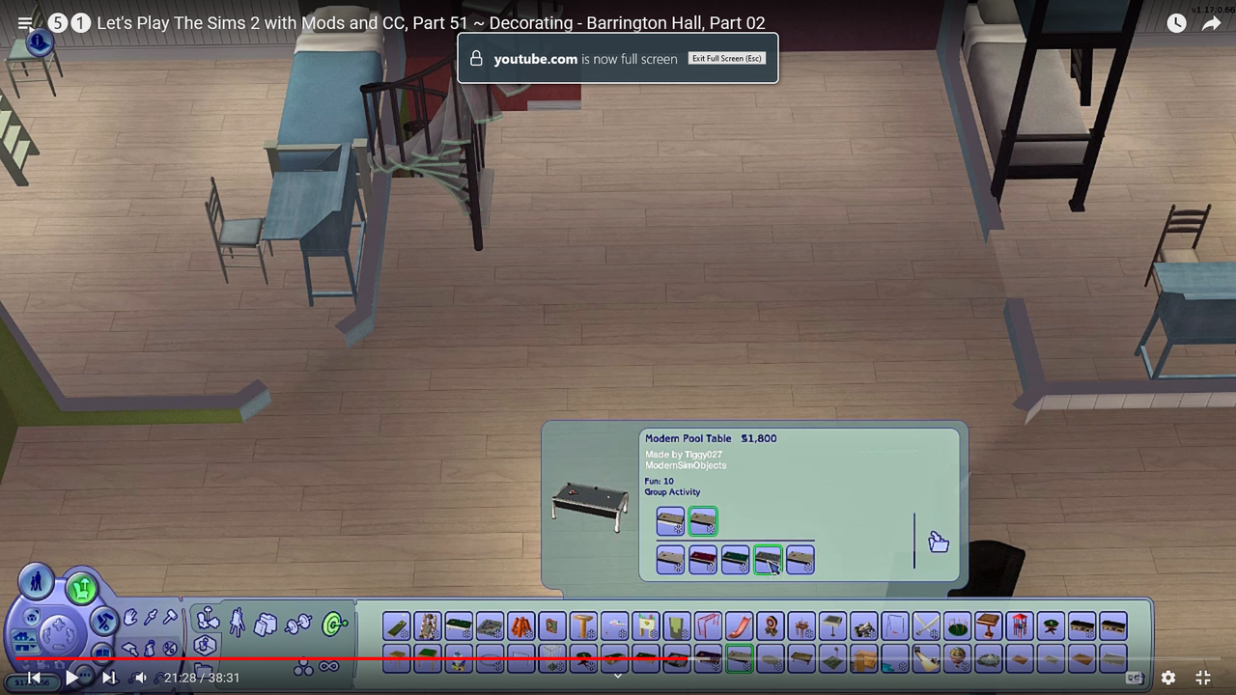The image size is (1236, 695).
Task: Switch to Build mode hammer button
Action: pyautogui.click(x=104, y=622)
